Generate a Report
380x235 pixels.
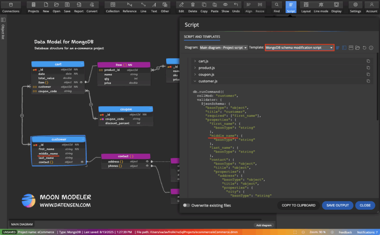point(79,7)
